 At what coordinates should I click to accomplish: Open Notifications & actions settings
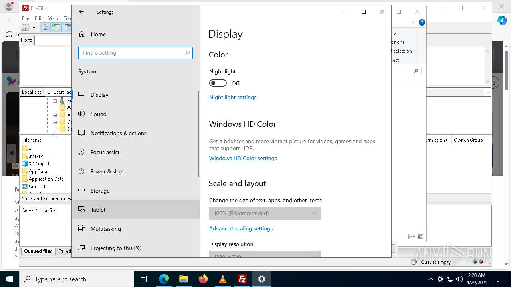pos(136,133)
